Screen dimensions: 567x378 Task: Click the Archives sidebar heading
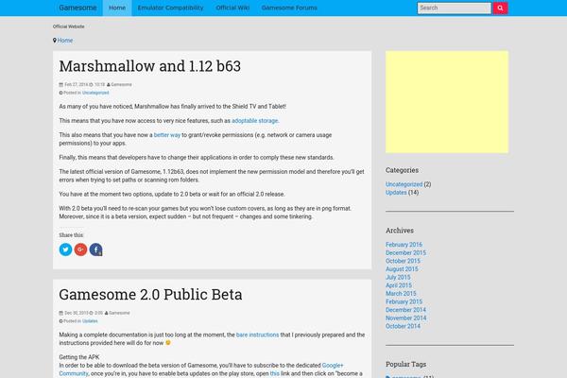[400, 231]
